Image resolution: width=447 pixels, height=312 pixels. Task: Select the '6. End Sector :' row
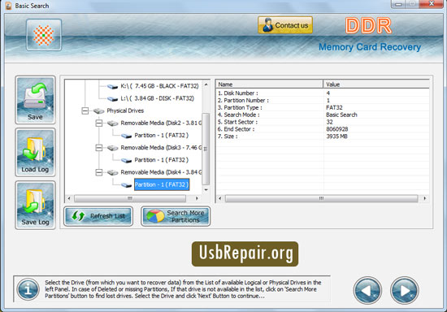point(323,129)
